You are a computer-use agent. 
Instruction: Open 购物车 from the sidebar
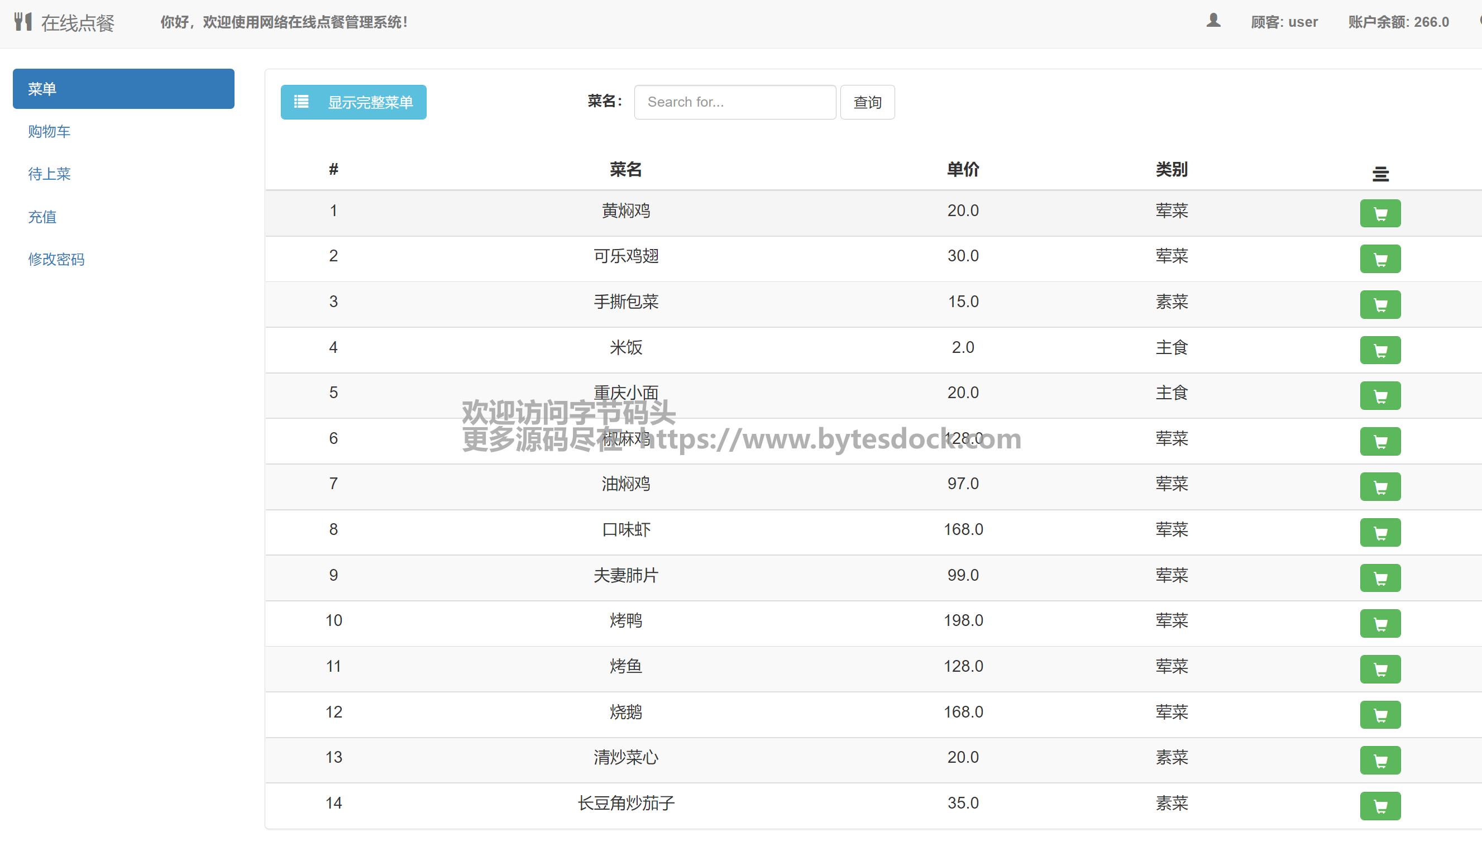tap(49, 132)
